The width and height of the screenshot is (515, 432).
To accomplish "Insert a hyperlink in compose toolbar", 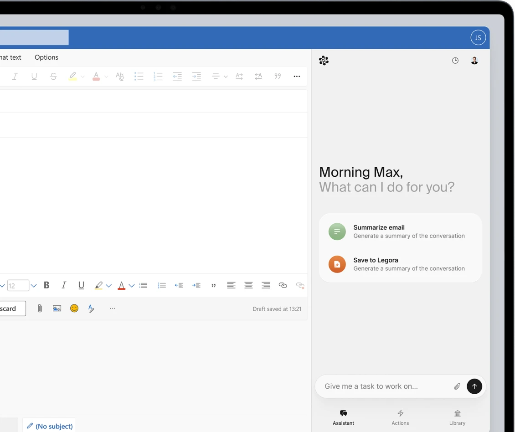I will 283,285.
